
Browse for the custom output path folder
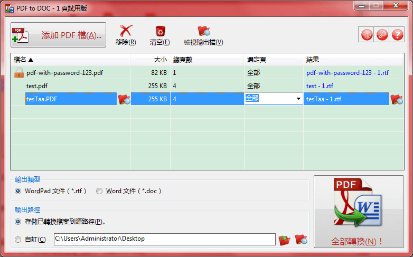tap(285, 240)
